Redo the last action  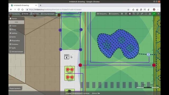point(138,14)
